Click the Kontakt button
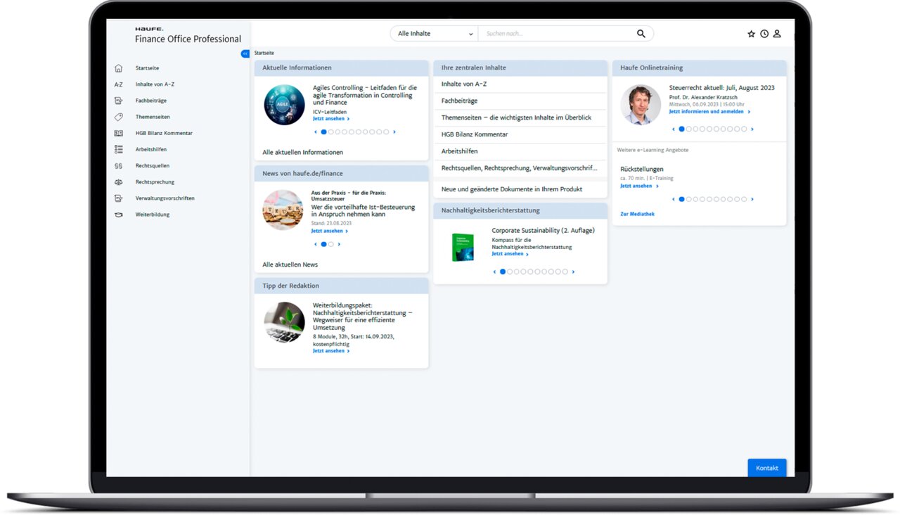 tap(767, 468)
